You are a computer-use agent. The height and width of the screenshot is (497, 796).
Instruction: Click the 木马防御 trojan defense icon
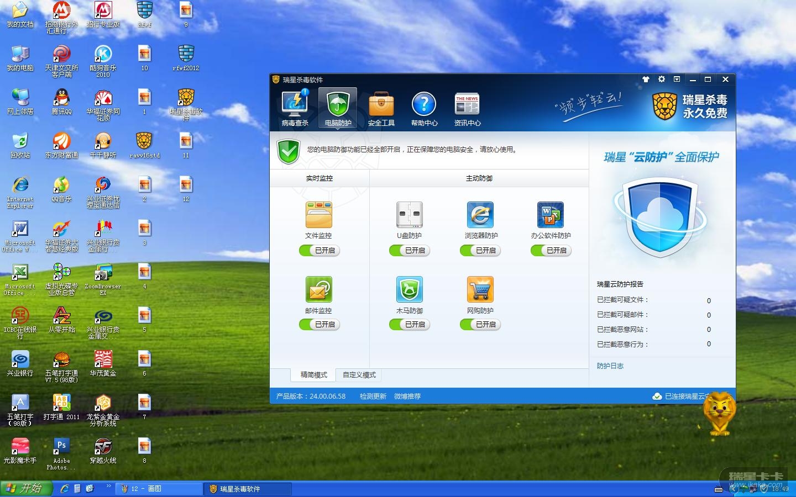410,289
